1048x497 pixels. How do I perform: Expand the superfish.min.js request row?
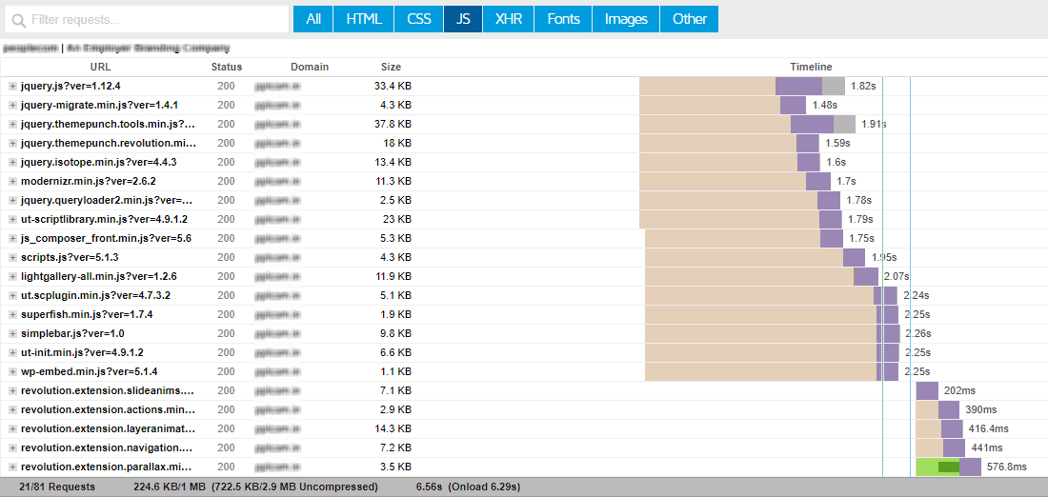12,315
